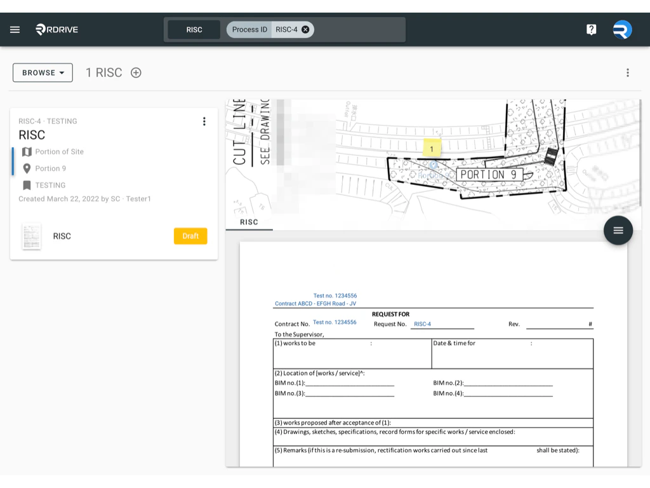Image resolution: width=650 pixels, height=488 pixels.
Task: Click the Contract ABCD - EFGH Road link
Action: (x=315, y=303)
